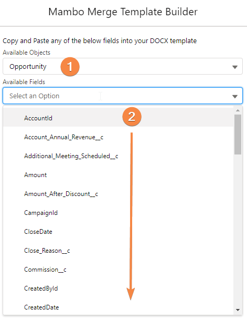The width and height of the screenshot is (247, 320).
Task: Select the CloseDate option
Action: (119, 232)
